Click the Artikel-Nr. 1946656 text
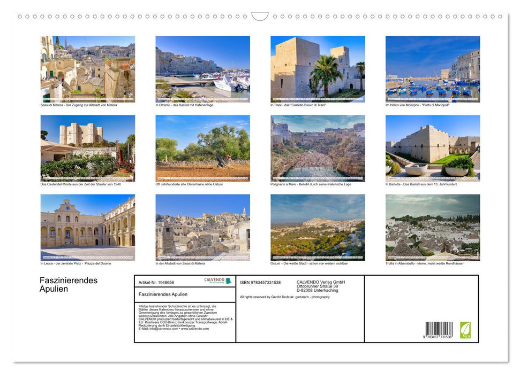The width and height of the screenshot is (520, 374). tap(156, 283)
